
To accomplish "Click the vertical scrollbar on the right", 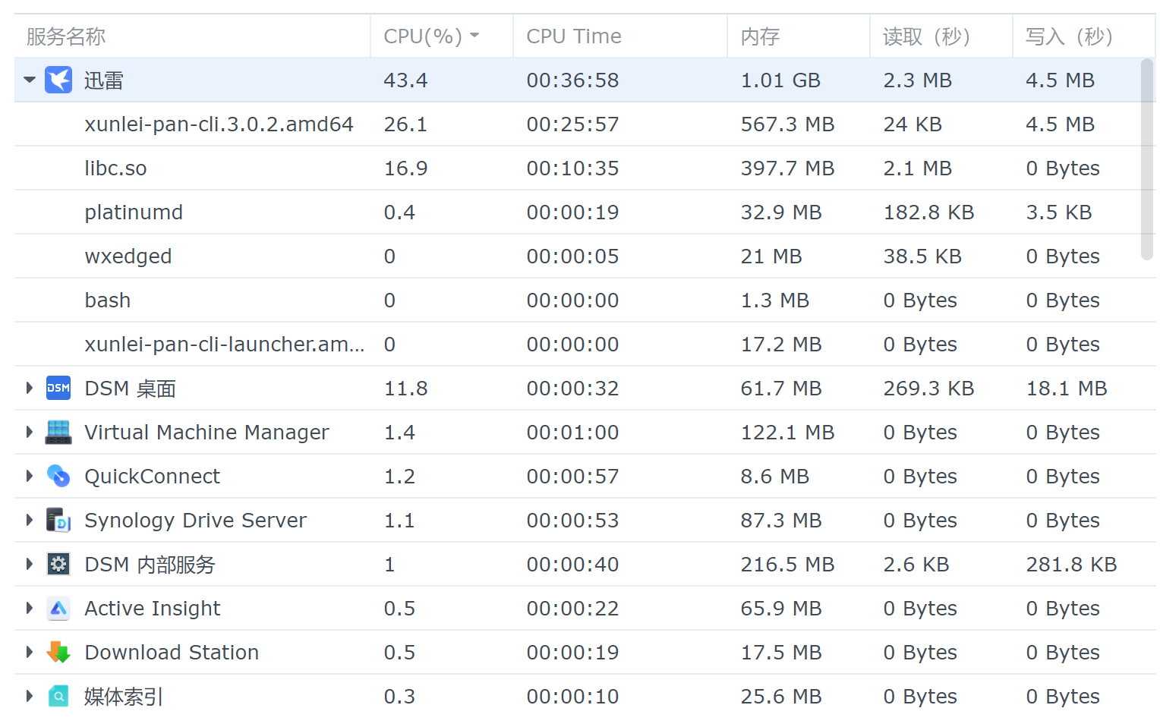I will pos(1147,159).
